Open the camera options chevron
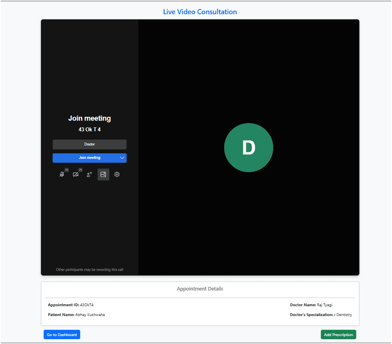This screenshot has height=344, width=392. pos(80,170)
